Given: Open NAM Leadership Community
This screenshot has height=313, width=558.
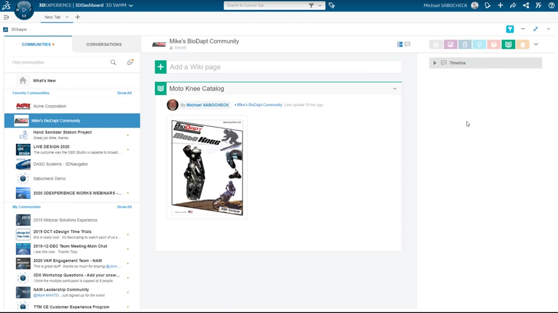Looking at the screenshot, I should (x=72, y=292).
